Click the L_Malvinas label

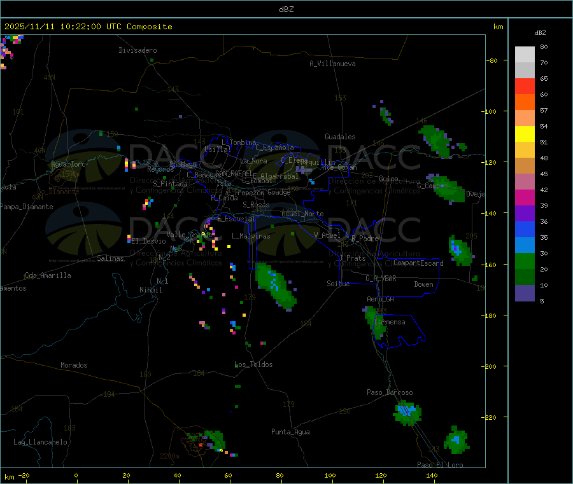[251, 236]
